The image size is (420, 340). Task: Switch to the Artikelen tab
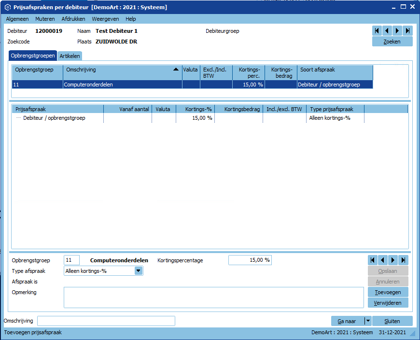coord(70,56)
